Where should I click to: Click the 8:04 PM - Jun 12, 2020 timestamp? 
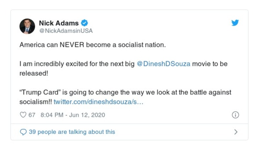[x=73, y=115]
